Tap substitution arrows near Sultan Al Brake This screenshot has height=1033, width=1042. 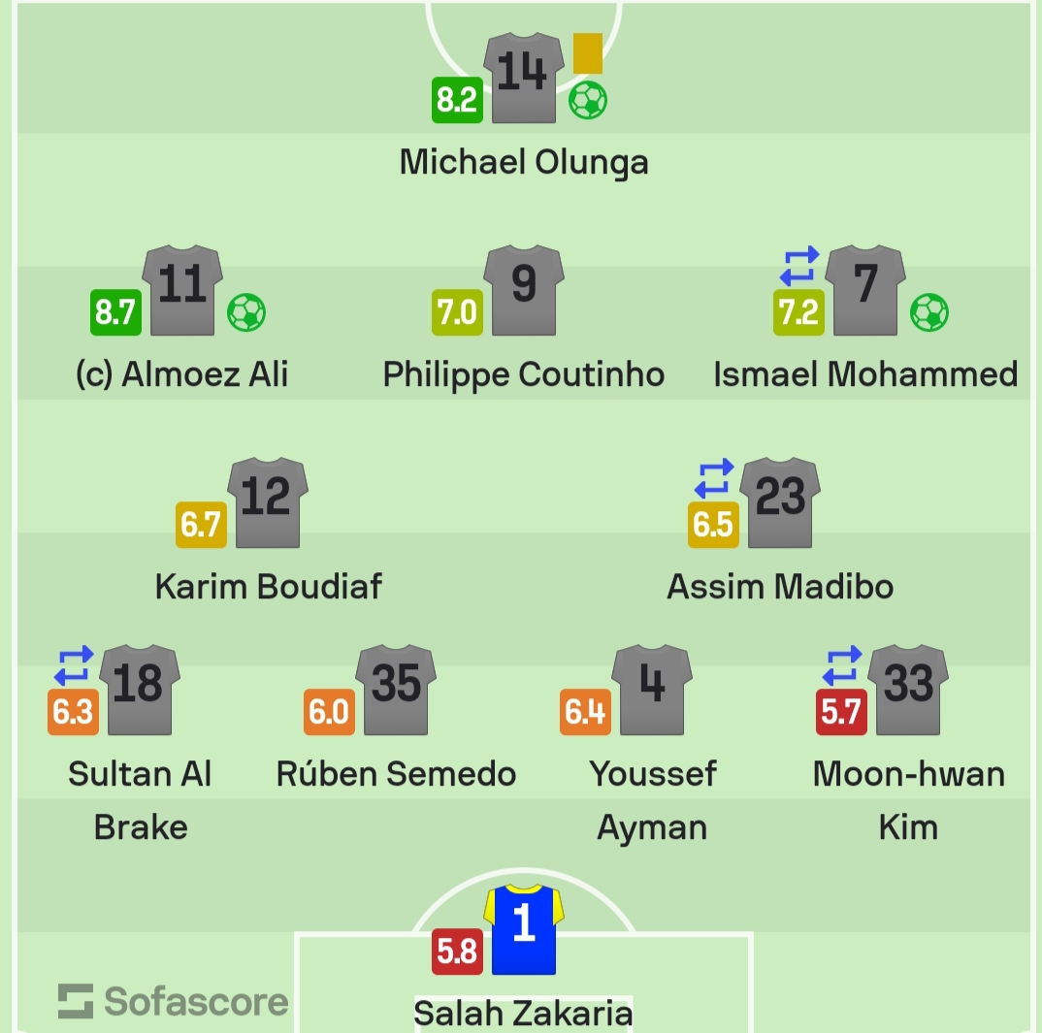(73, 666)
